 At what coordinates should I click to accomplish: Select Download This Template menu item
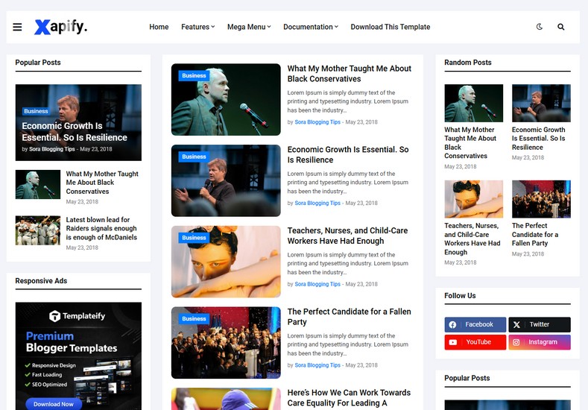[x=390, y=27]
